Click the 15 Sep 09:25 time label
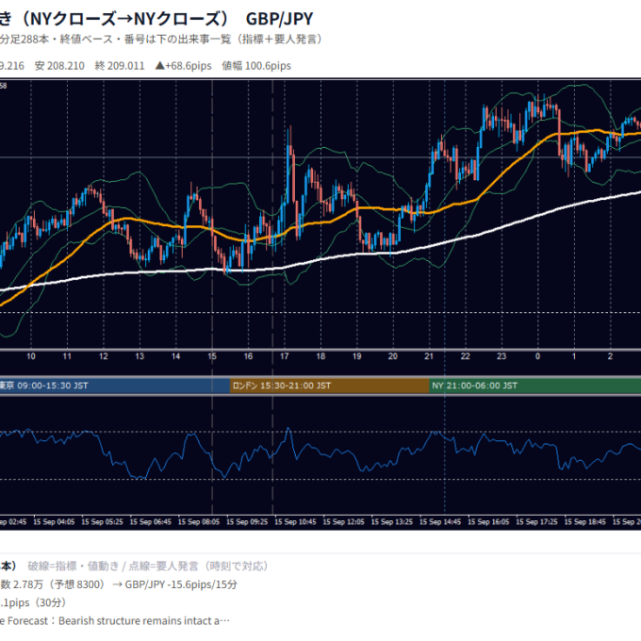This screenshot has height=641, width=641. click(247, 522)
